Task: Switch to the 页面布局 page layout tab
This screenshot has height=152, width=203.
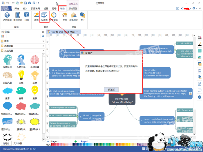Action: click(35, 8)
